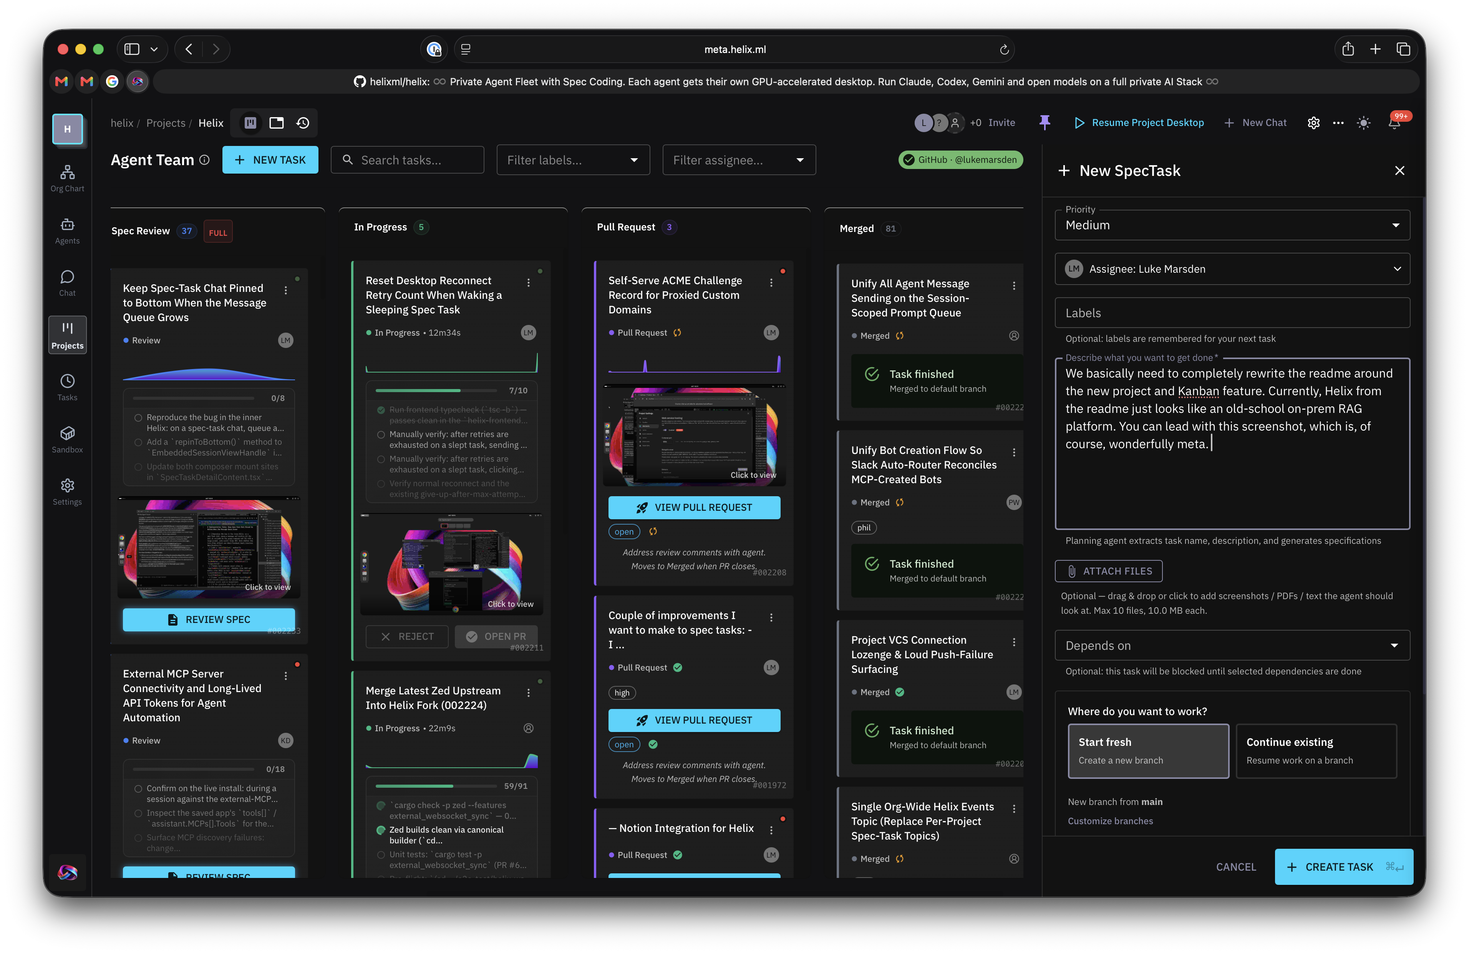Open options menu on Keep Spec-Task Chat Pinned card
Viewport: 1469px width, 954px height.
(x=285, y=290)
